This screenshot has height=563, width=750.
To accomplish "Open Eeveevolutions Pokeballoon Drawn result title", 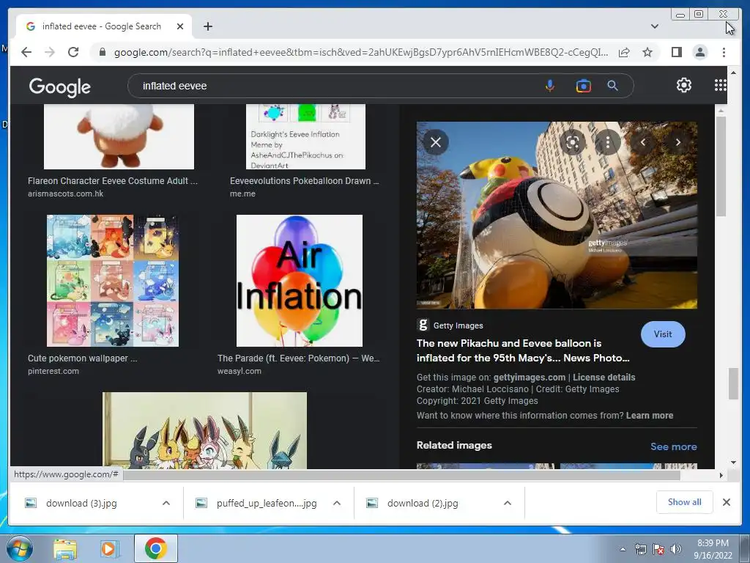I will click(x=304, y=181).
